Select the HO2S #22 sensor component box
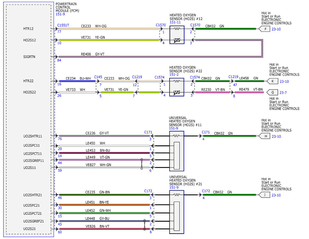 click(177, 87)
